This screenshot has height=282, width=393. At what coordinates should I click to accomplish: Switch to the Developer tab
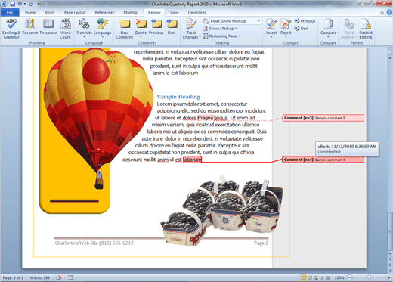click(196, 12)
